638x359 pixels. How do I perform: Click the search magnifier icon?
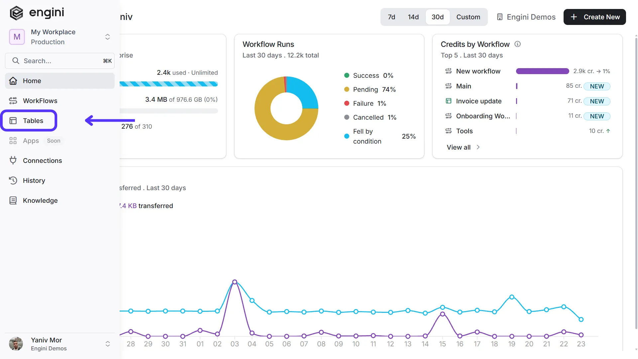(x=16, y=61)
